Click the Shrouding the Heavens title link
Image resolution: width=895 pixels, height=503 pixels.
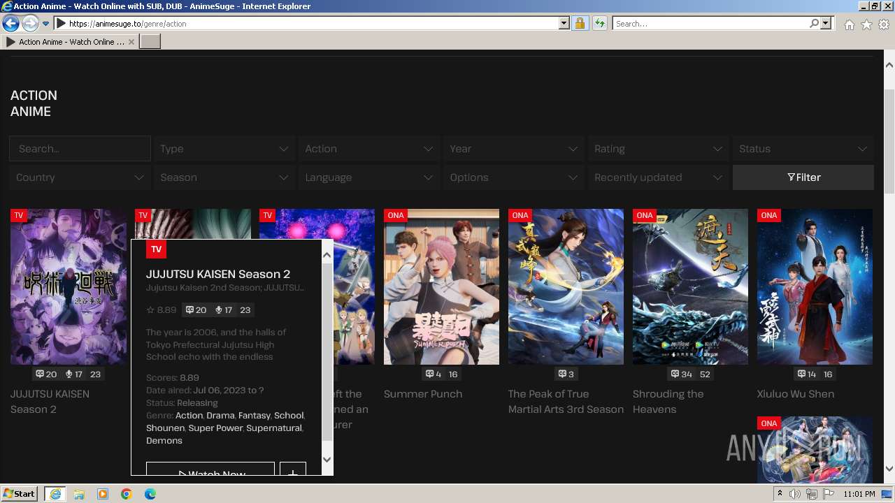pyautogui.click(x=668, y=402)
